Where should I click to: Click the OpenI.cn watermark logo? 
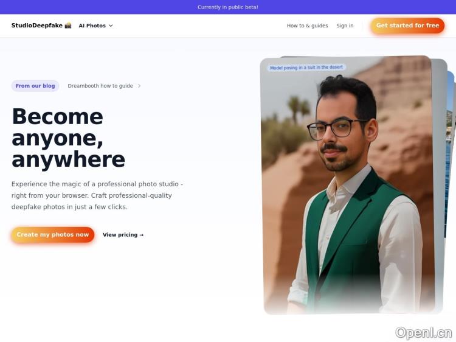click(424, 332)
